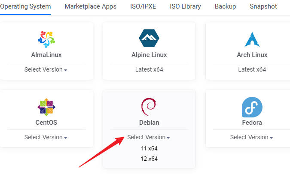Click the AlmaLinux logo icon

[46, 39]
